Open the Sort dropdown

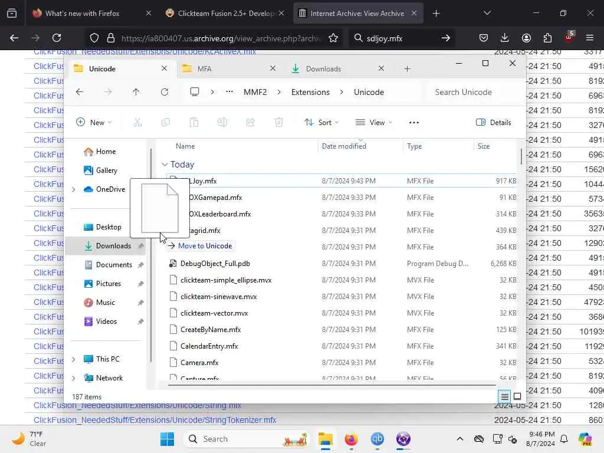(x=321, y=123)
